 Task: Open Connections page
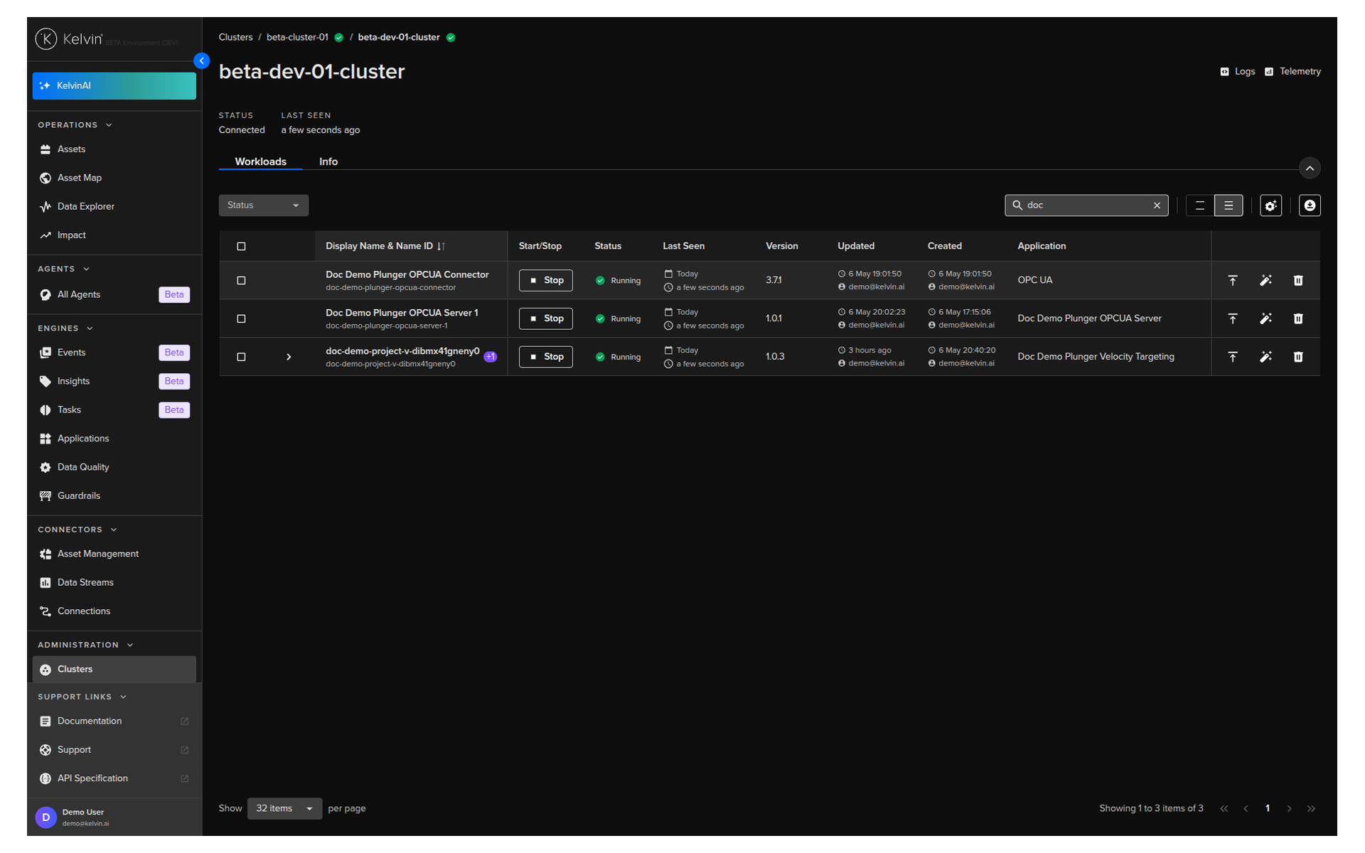tap(114, 611)
